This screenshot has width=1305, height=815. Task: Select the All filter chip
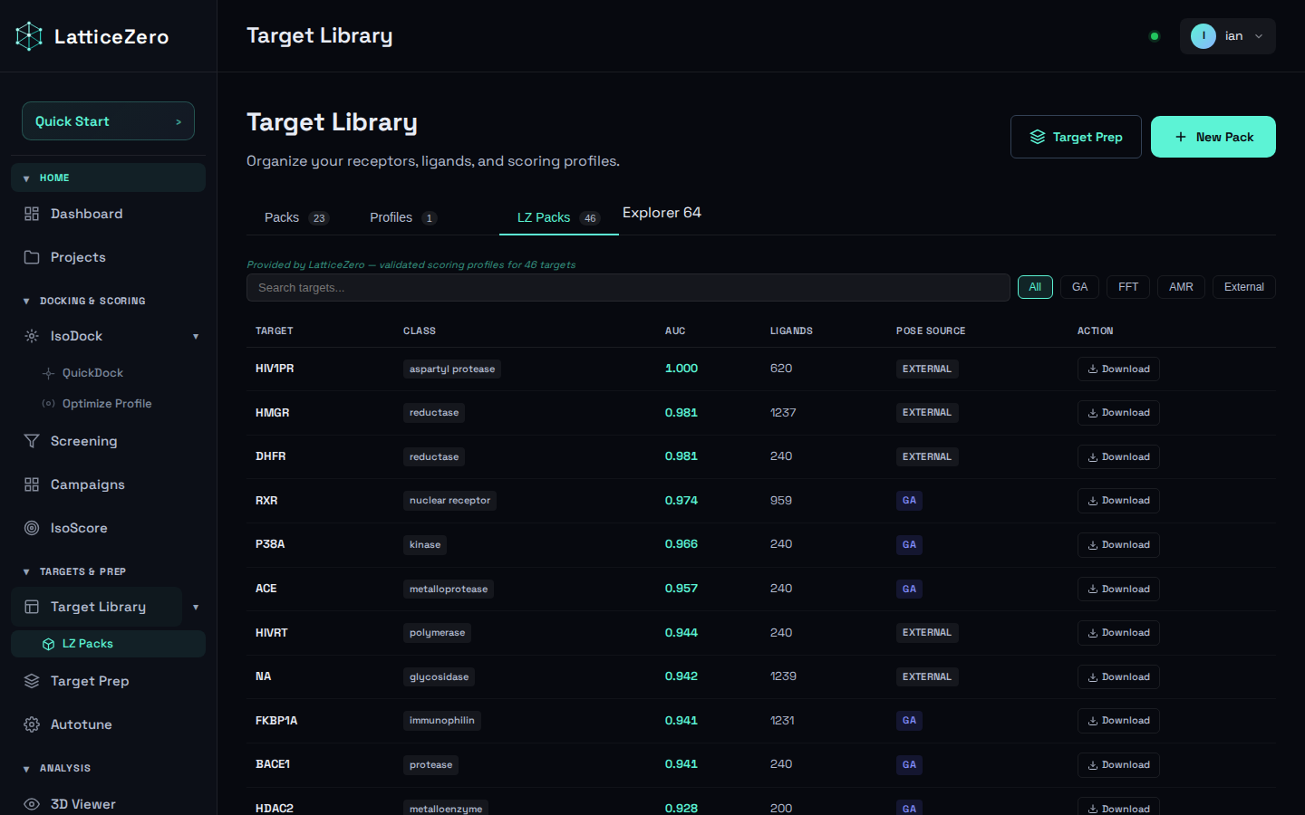tap(1035, 287)
